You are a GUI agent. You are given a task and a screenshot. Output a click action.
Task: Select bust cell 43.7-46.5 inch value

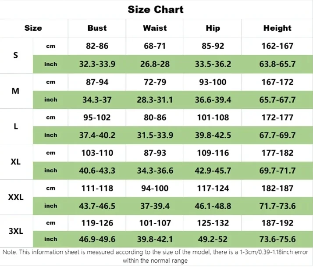(97, 206)
